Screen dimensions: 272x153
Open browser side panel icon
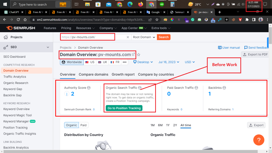254,20
